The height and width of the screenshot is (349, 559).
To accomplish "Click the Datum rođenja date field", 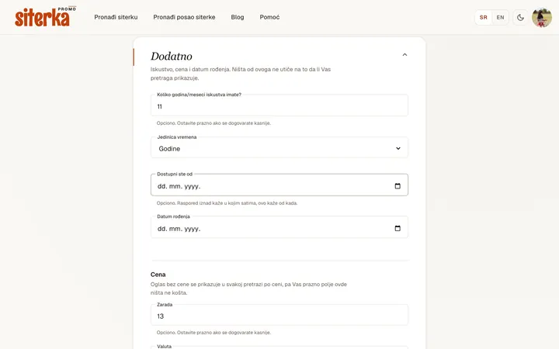I will pyautogui.click(x=279, y=227).
